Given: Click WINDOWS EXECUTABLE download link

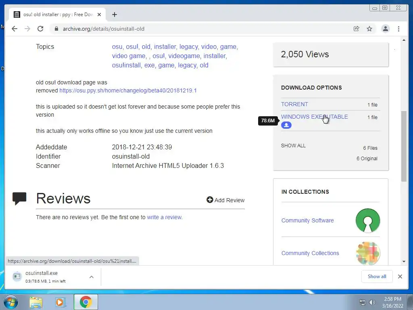Looking at the screenshot, I should 315,117.
